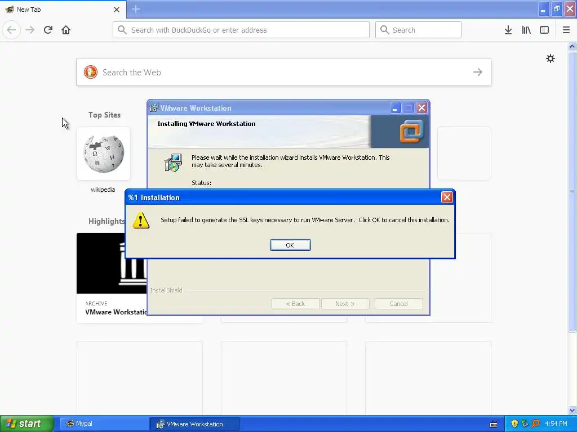Click the VMware logo in installer header

coord(411,131)
